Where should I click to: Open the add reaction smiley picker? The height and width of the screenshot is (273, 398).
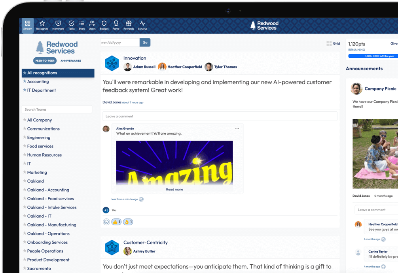coord(106,222)
